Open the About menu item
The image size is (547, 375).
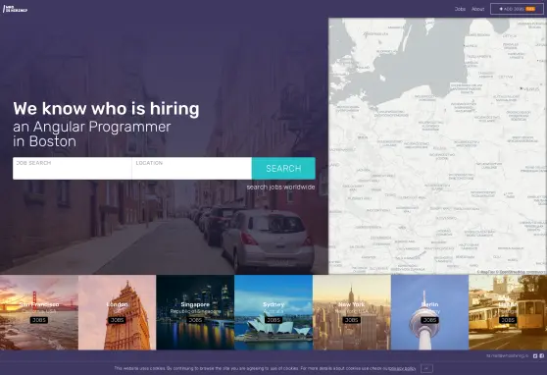click(478, 9)
